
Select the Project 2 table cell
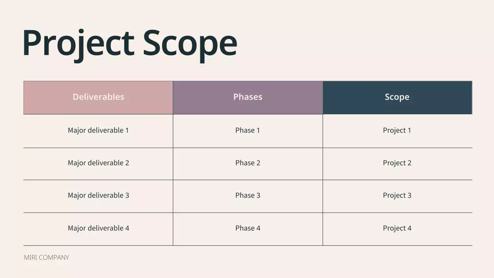(x=397, y=163)
